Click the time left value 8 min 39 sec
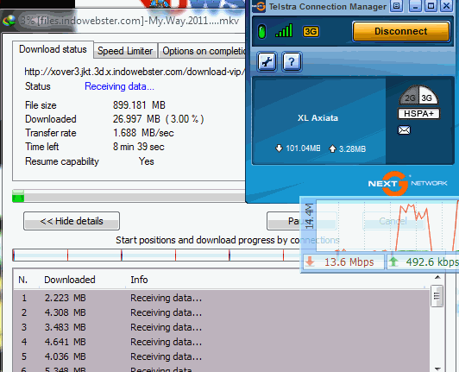The image size is (459, 372). click(x=138, y=147)
